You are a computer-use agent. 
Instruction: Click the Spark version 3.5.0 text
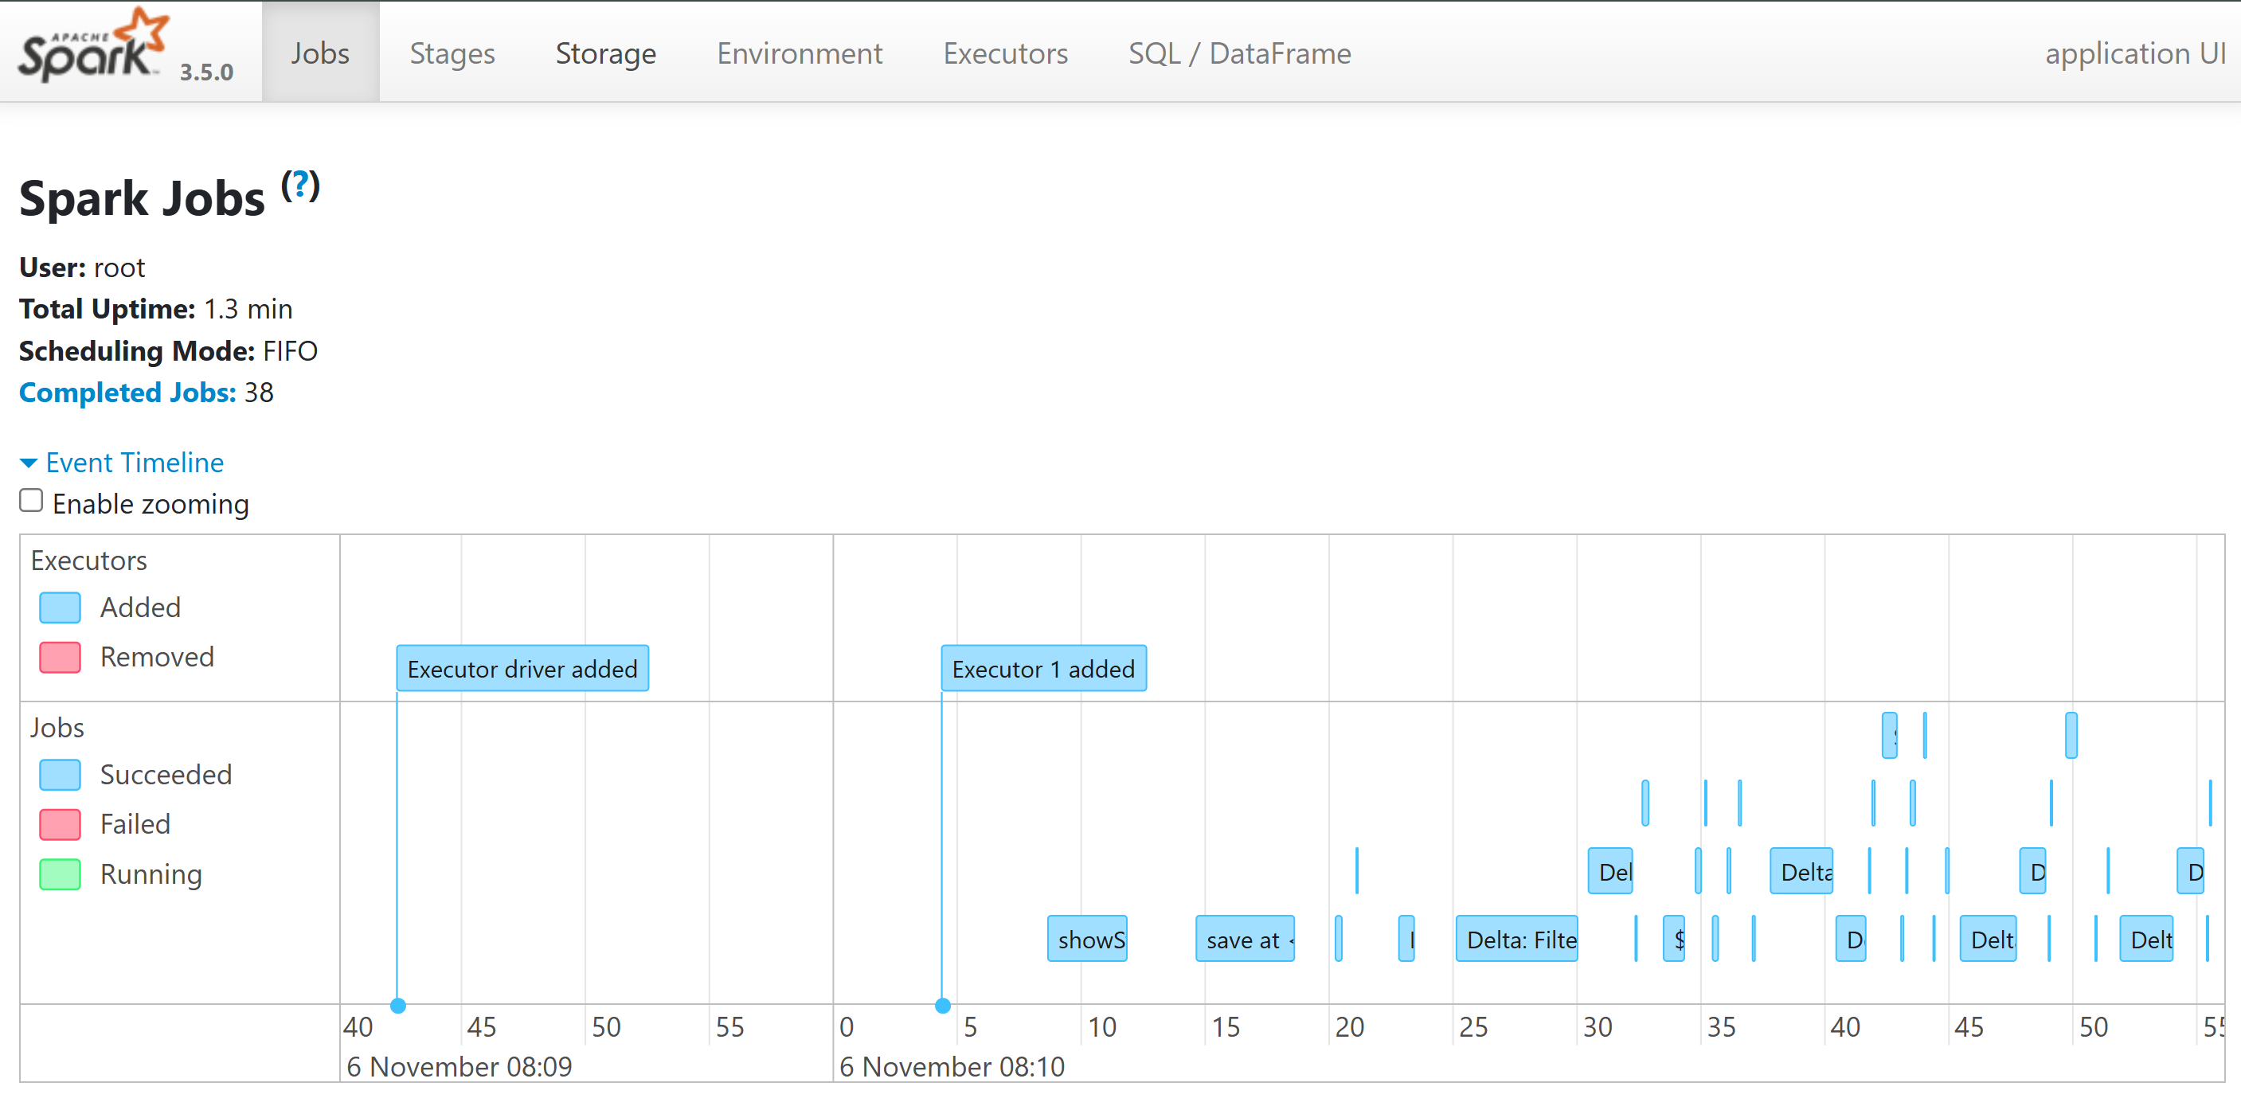click(206, 72)
